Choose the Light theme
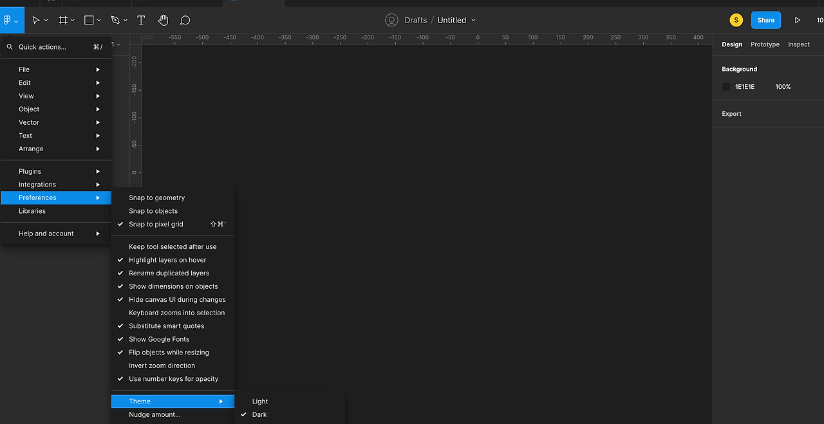The image size is (824, 424). pos(290,401)
